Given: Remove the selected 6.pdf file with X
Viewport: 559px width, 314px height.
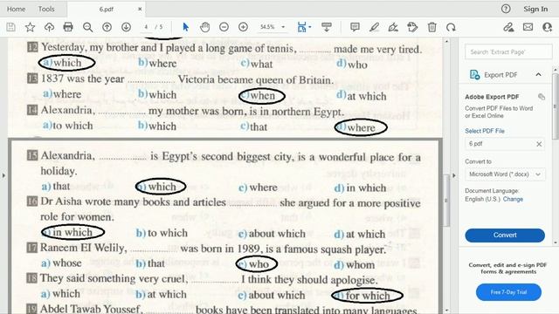Looking at the screenshot, I should pos(539,144).
